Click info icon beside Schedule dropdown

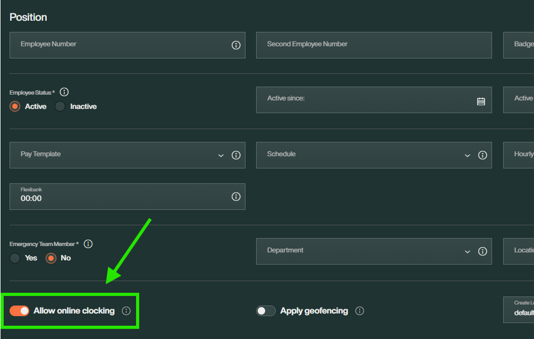pos(482,155)
